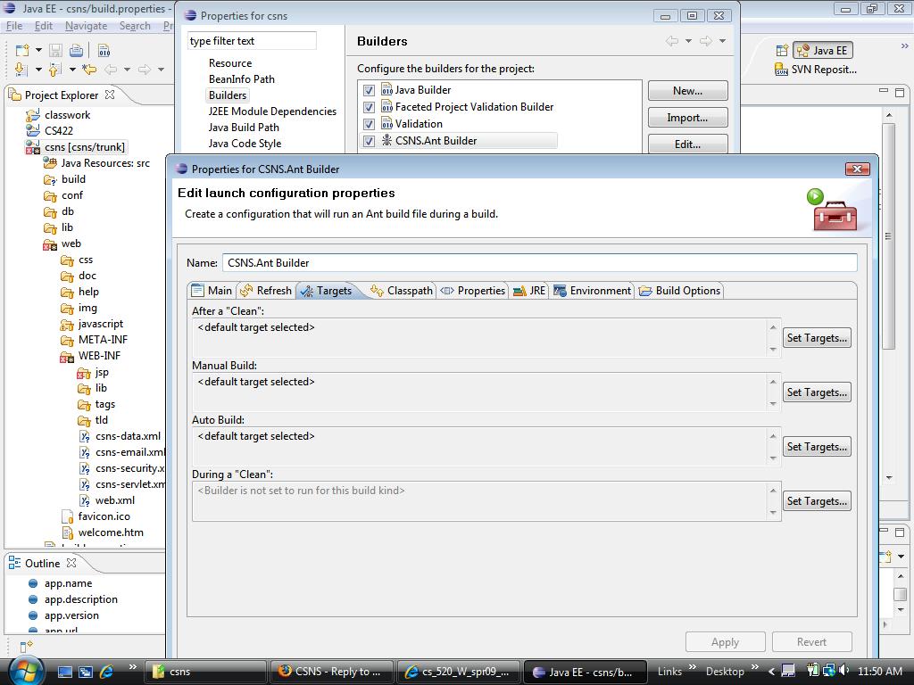Select the favicon.ico file
Image resolution: width=914 pixels, height=685 pixels.
(104, 516)
